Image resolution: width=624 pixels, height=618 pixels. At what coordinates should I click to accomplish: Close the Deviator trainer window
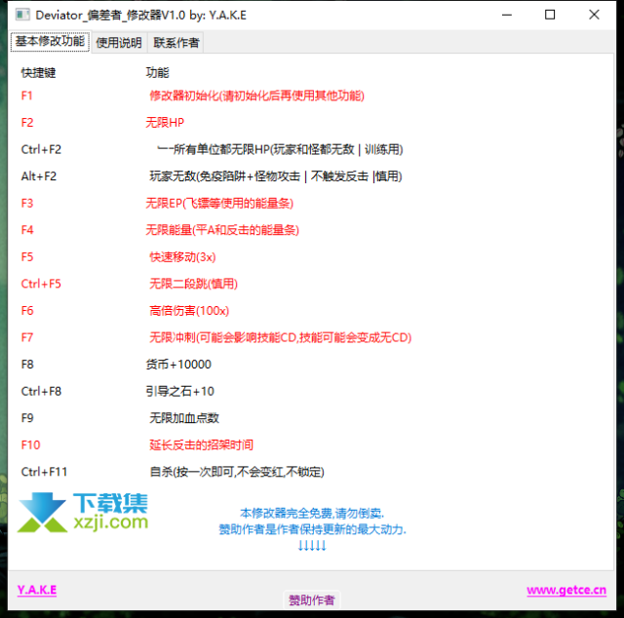[x=594, y=16]
